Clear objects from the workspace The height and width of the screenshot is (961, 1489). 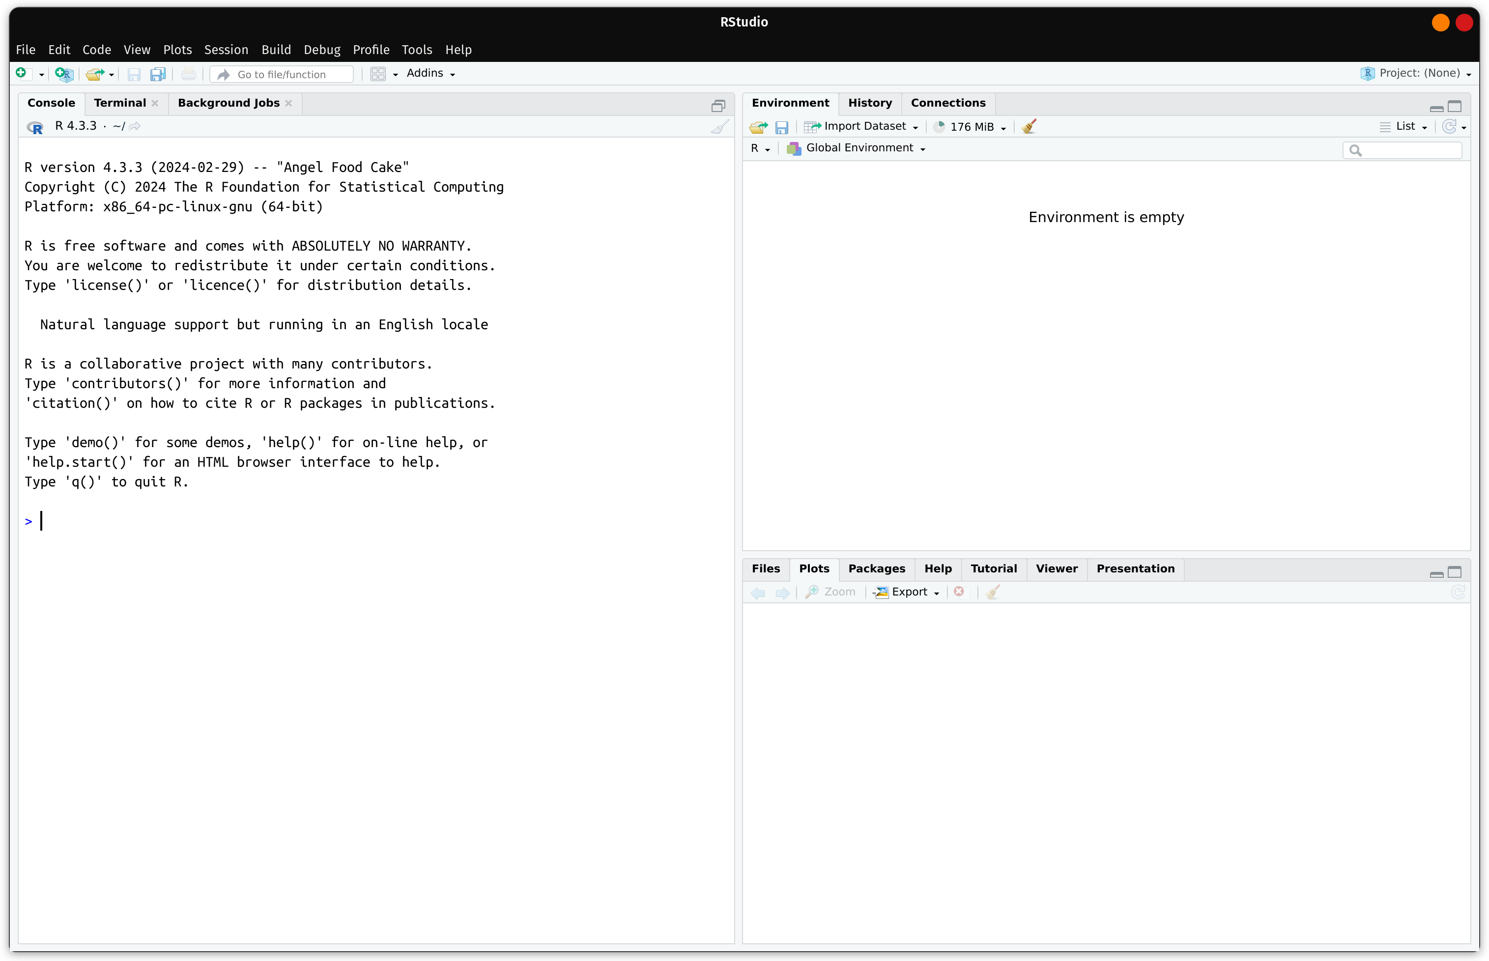tap(1028, 126)
